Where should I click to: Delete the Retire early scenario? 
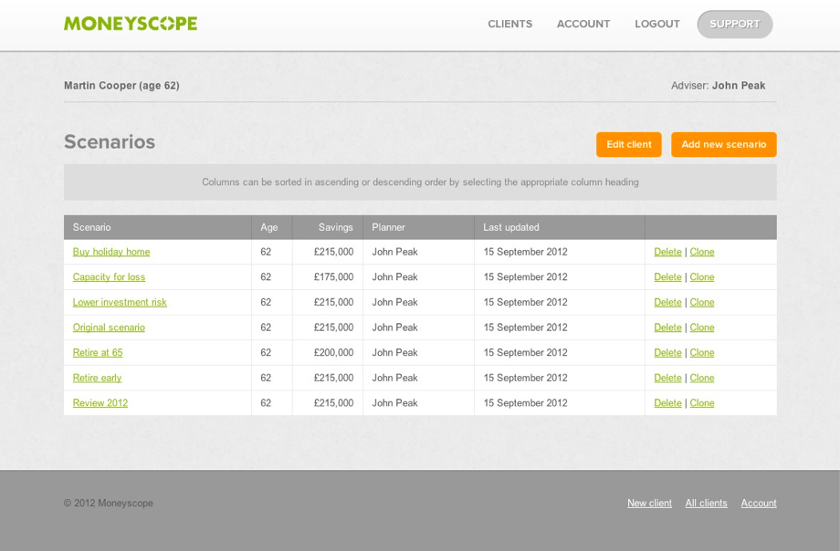667,378
